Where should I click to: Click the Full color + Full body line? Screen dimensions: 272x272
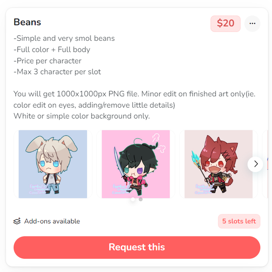pyautogui.click(x=52, y=50)
